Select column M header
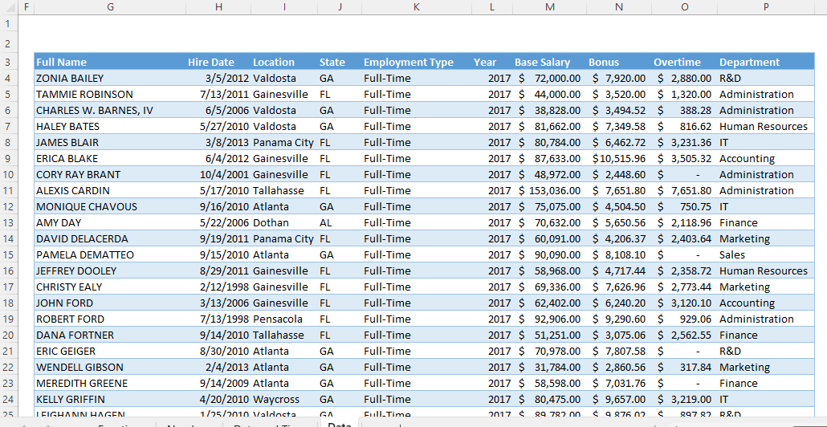 549,7
